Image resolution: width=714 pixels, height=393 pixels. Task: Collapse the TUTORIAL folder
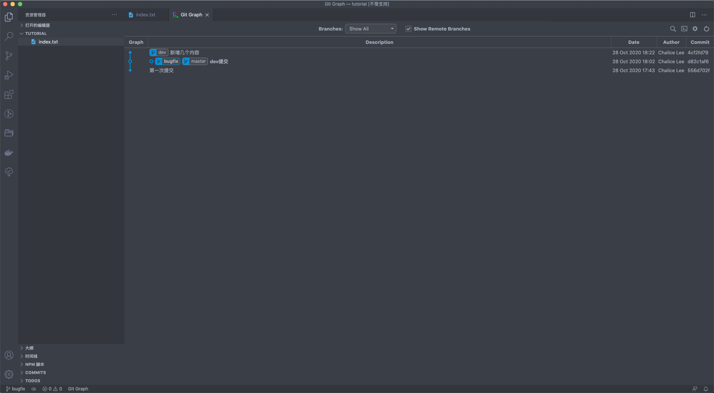click(x=36, y=33)
